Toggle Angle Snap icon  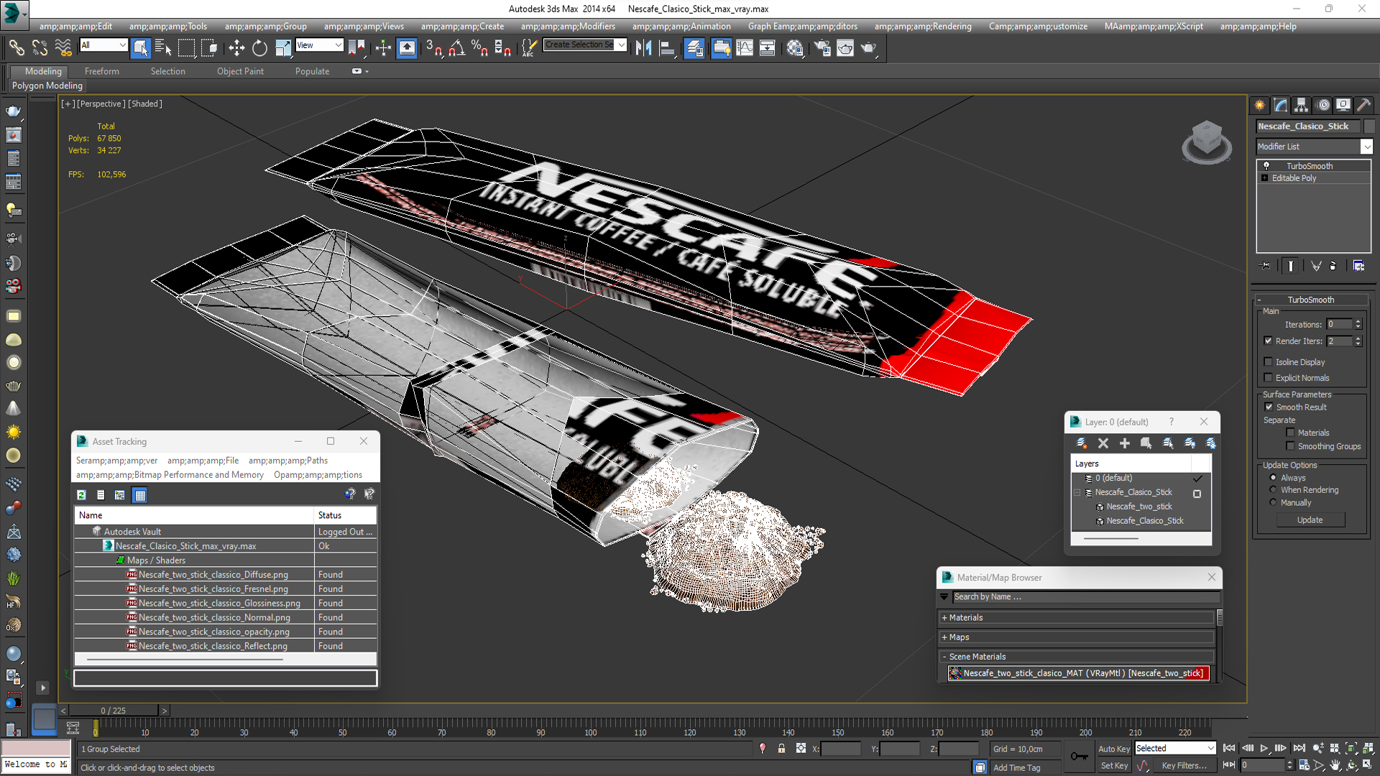click(x=457, y=48)
